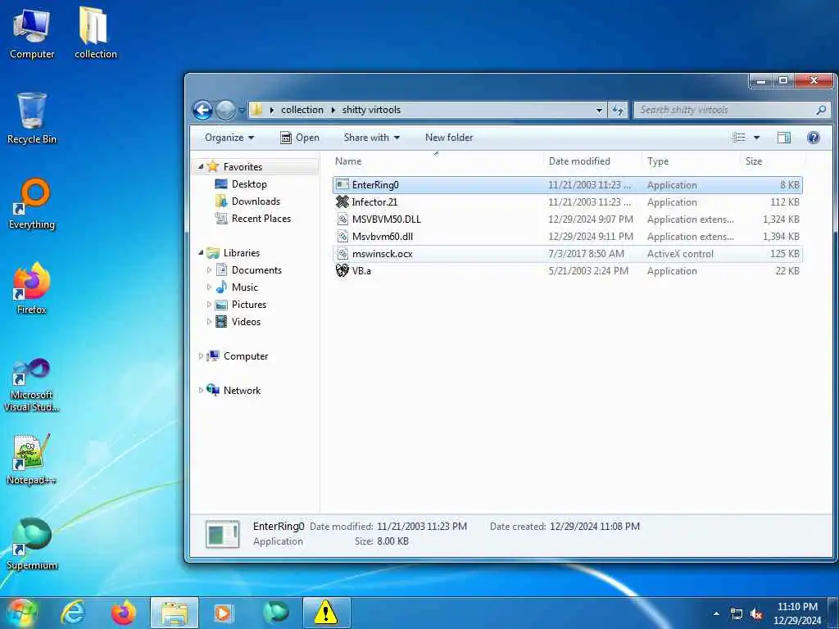Refresh the shitty virtools folder view
839x629 pixels.
tap(618, 111)
